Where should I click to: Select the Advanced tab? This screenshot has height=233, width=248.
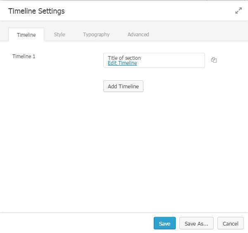coord(138,35)
